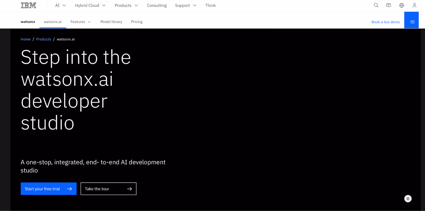Open the search icon in header
Image resolution: width=425 pixels, height=211 pixels.
click(376, 5)
